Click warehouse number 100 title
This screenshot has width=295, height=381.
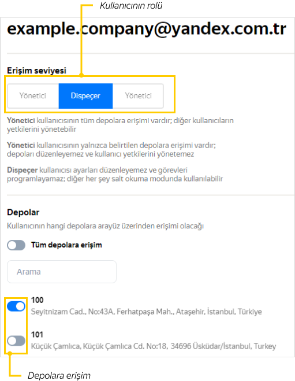click(x=37, y=300)
